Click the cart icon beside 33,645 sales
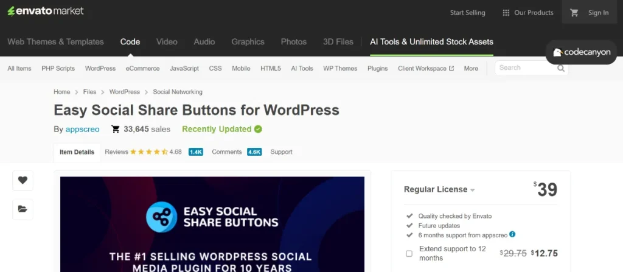Image resolution: width=623 pixels, height=272 pixels. 115,129
